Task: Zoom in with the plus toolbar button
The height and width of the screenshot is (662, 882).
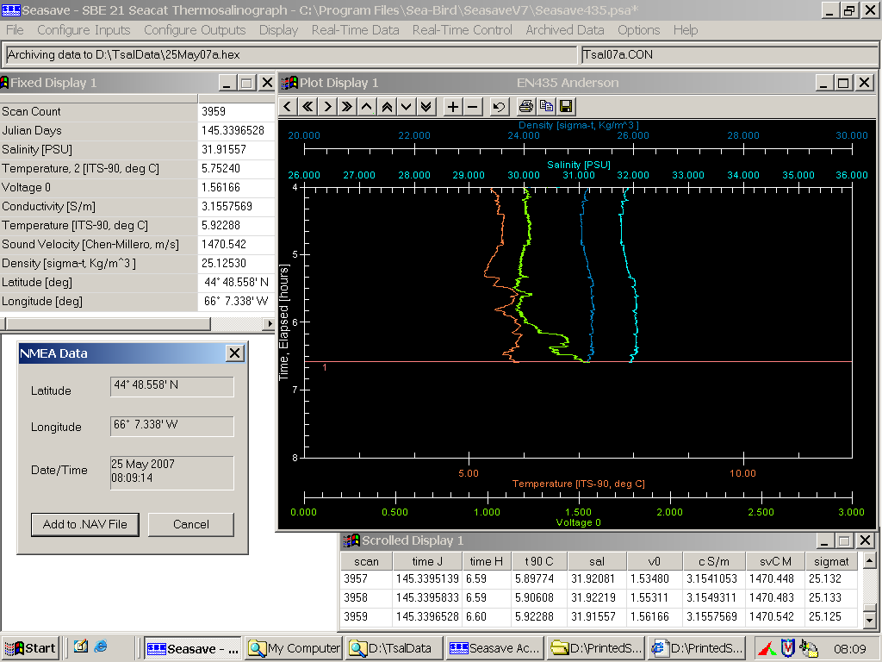Action: pyautogui.click(x=452, y=106)
